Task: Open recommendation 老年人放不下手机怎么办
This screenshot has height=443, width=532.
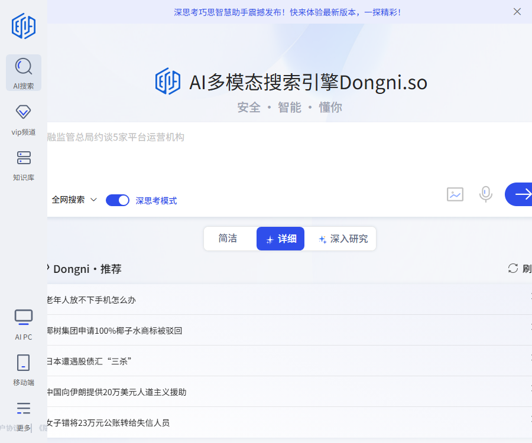Action: 290,299
